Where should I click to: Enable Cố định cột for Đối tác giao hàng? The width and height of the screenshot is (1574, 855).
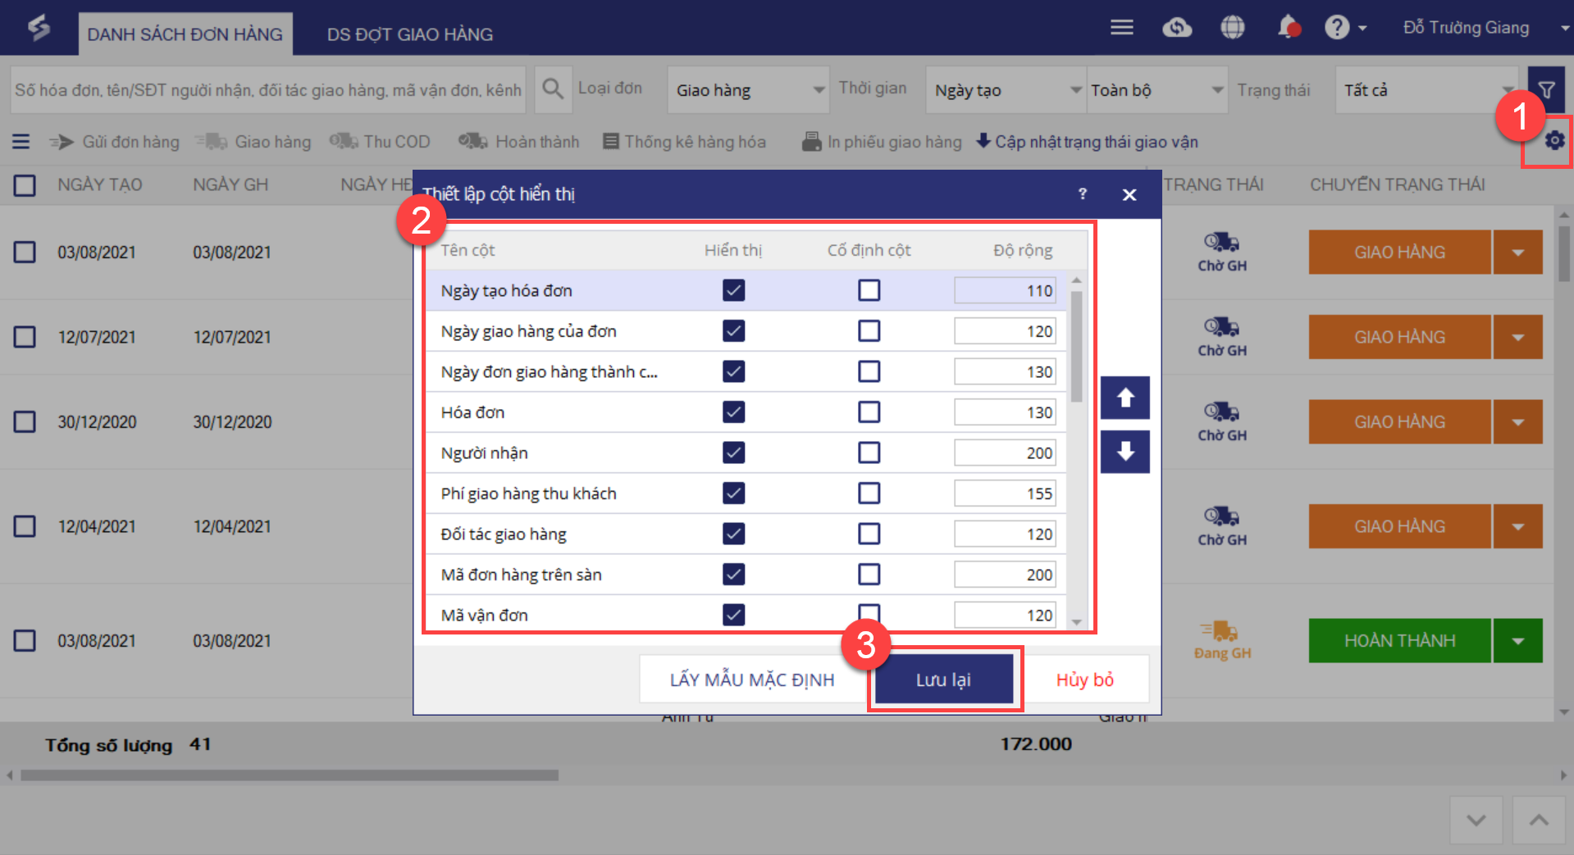tap(869, 534)
